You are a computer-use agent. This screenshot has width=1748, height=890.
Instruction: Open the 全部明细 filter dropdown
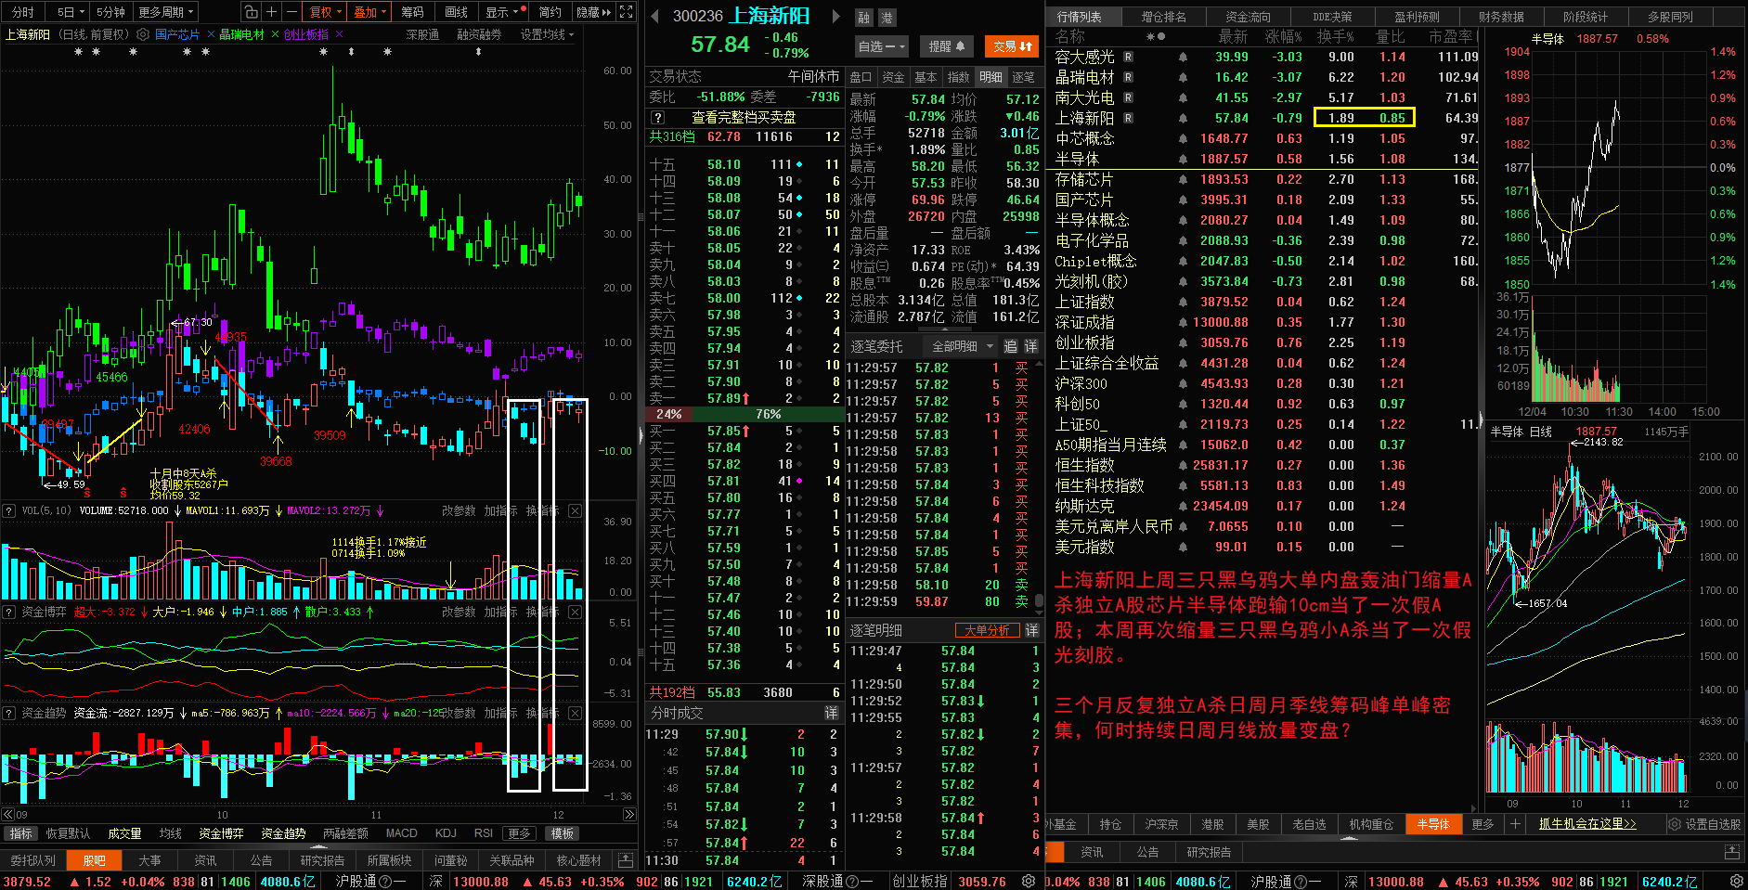pos(962,346)
